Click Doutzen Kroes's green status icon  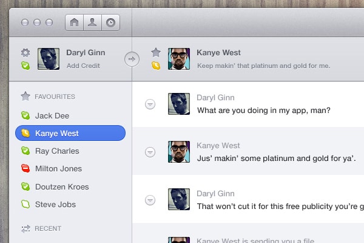(x=25, y=187)
